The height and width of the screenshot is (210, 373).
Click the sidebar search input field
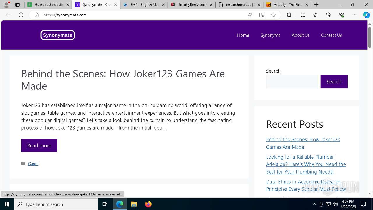292,81
